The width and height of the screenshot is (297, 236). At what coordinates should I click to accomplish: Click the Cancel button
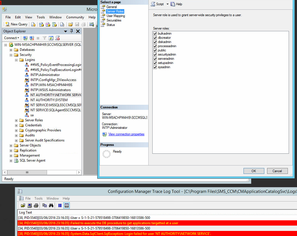point(277,171)
